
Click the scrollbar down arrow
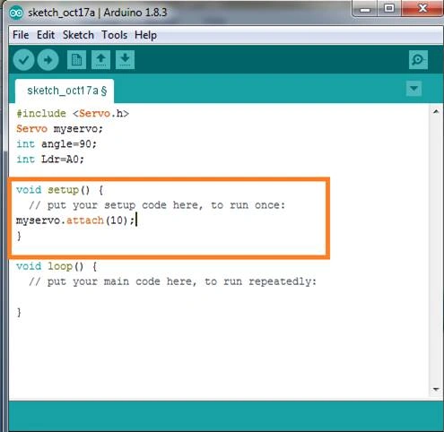(436, 389)
